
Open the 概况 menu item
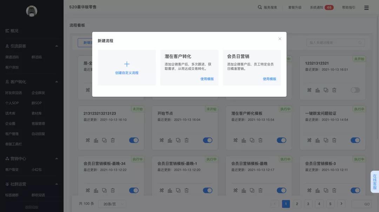[12, 31]
